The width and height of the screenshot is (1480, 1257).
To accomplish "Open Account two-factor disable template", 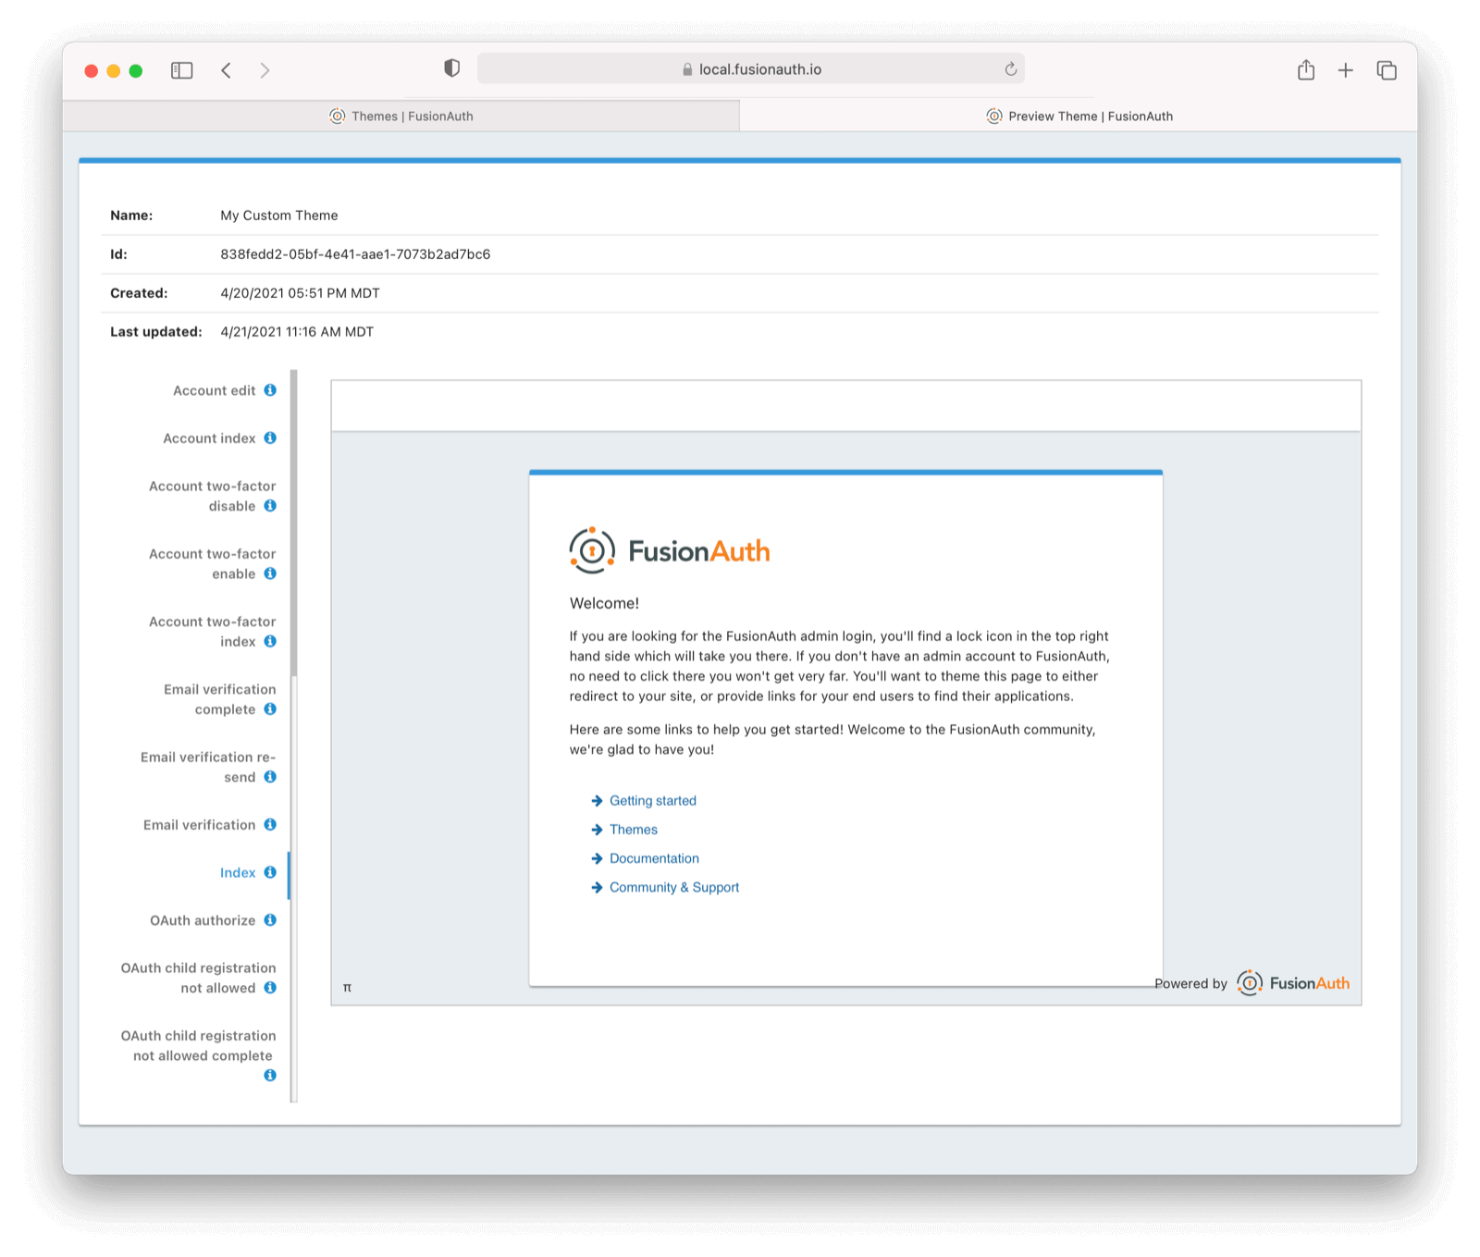I will 213,496.
